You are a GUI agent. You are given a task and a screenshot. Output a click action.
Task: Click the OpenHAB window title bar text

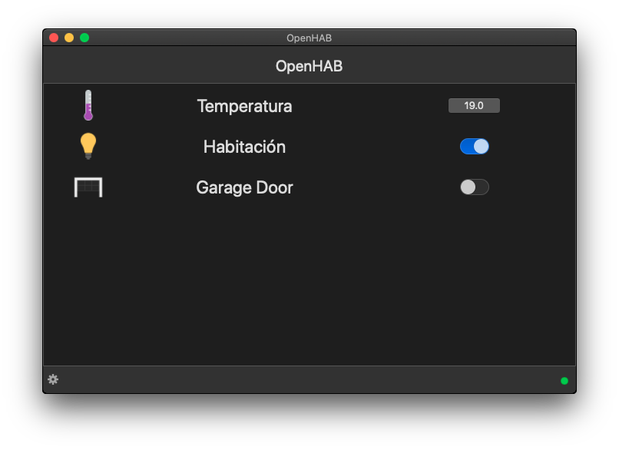(x=309, y=38)
